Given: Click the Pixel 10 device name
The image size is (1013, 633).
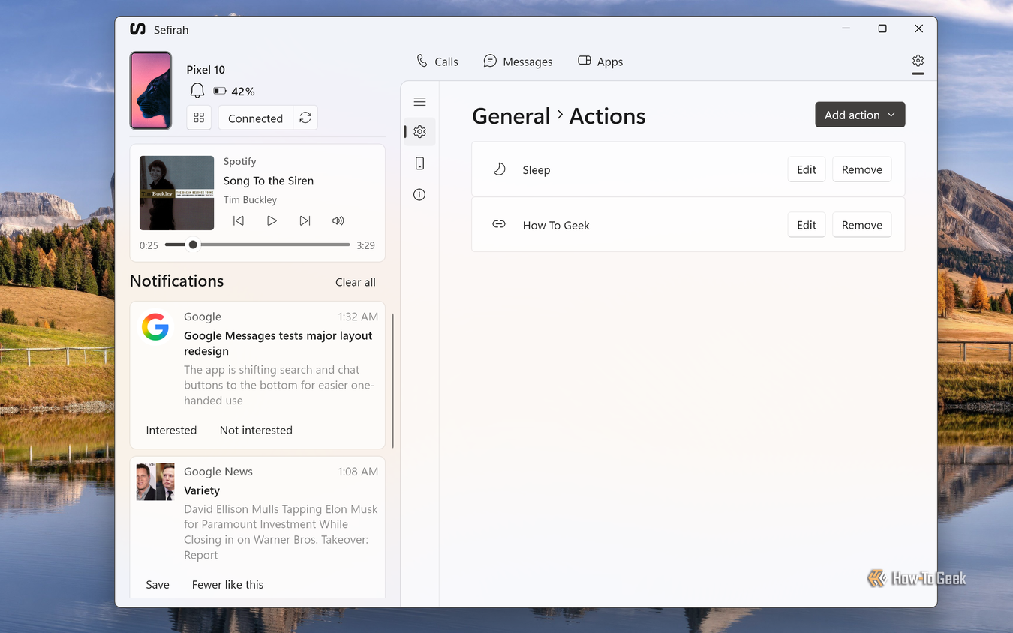Looking at the screenshot, I should tap(206, 70).
